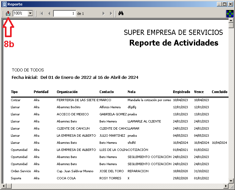Click the Reporte window title icon
The image size is (235, 190).
click(5, 4)
